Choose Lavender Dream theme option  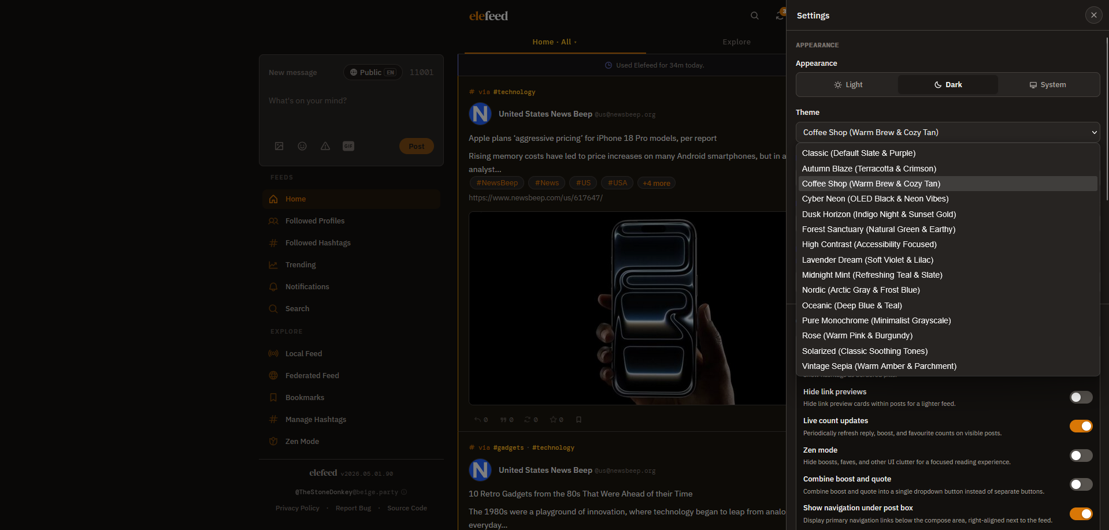point(948,260)
